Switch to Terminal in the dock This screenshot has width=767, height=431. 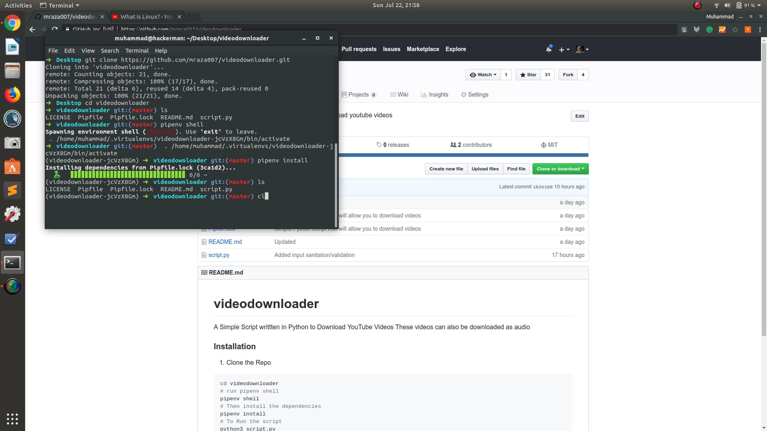pyautogui.click(x=12, y=263)
